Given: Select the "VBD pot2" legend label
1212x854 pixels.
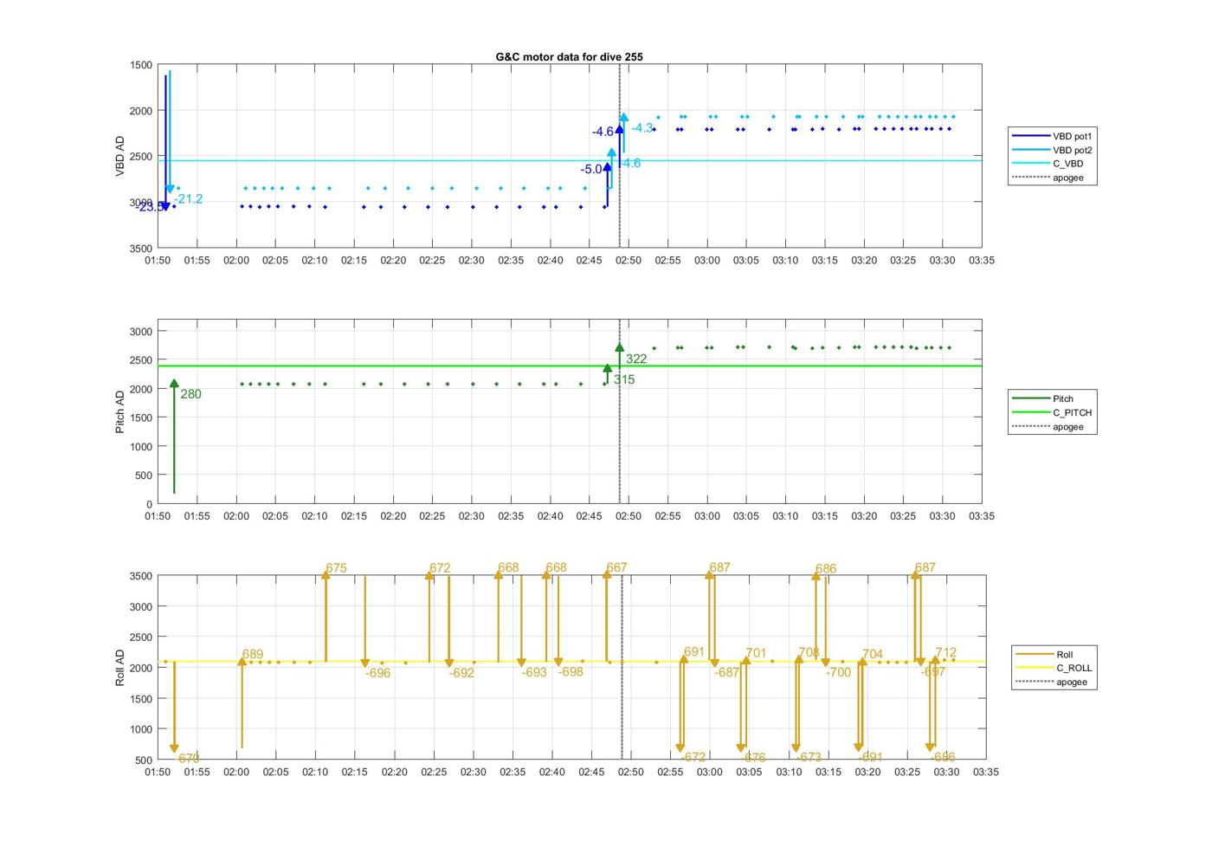Looking at the screenshot, I should point(1072,151).
